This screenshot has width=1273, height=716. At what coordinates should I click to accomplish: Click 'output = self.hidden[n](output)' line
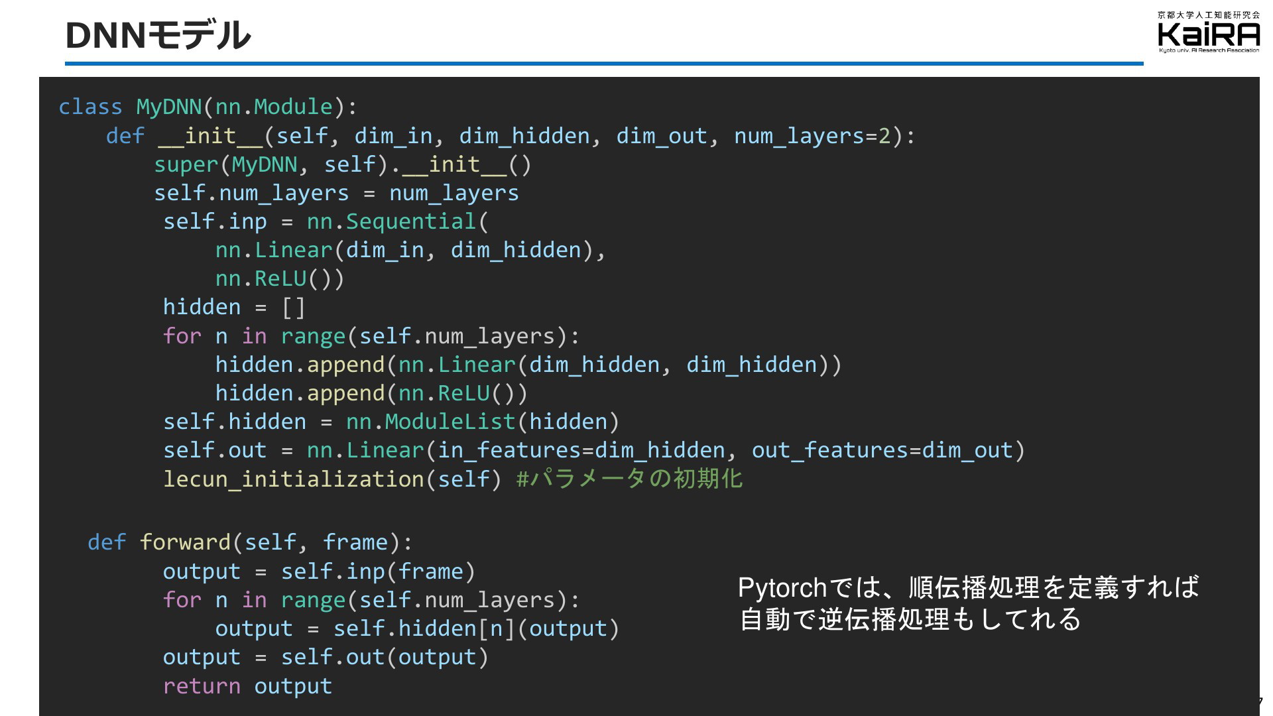coord(417,628)
